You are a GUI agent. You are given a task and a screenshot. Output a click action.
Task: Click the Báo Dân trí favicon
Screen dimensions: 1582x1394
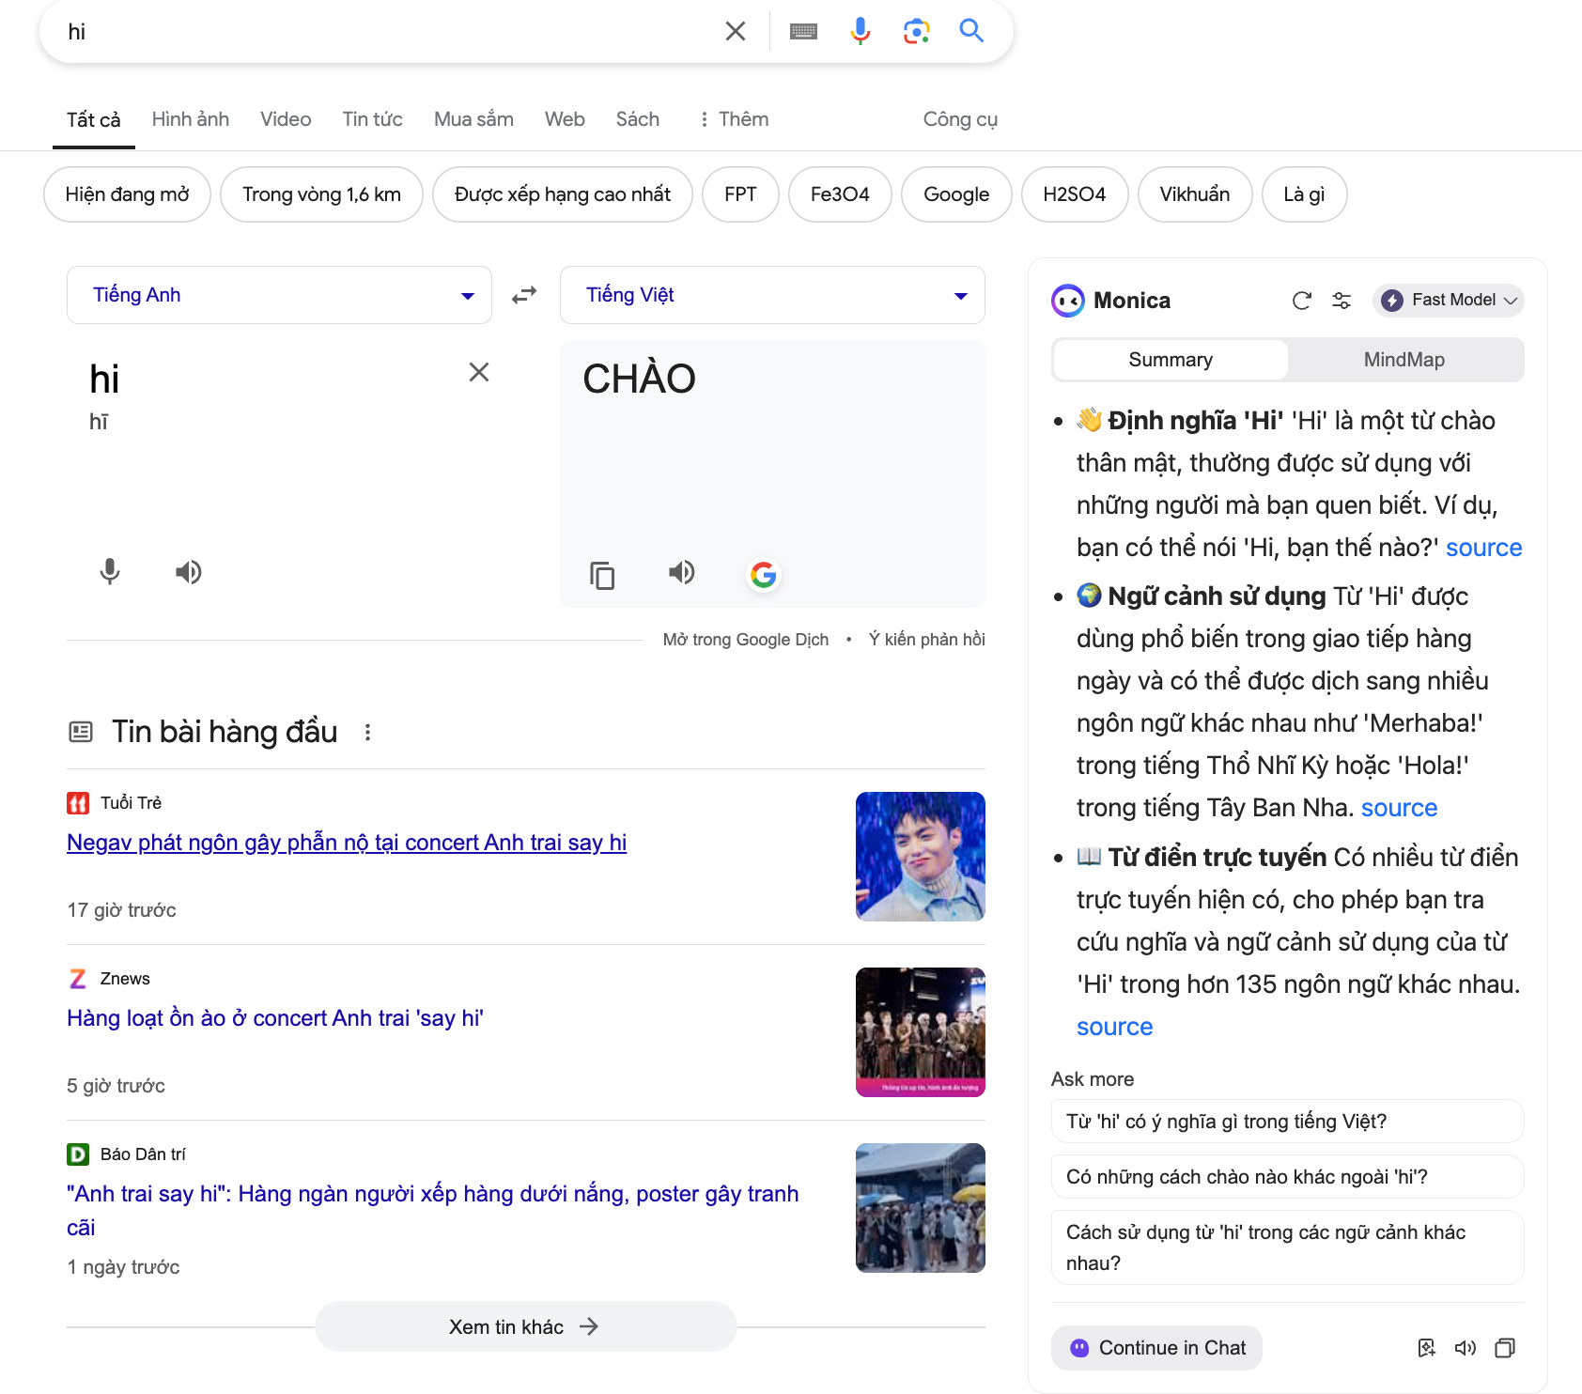tap(78, 1154)
